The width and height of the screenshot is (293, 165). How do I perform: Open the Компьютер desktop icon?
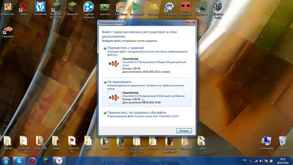[266, 143]
